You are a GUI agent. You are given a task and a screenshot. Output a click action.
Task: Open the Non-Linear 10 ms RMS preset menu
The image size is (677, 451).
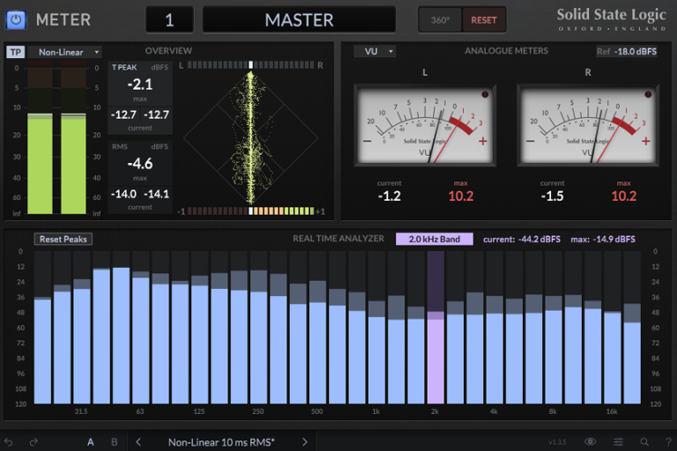[221, 442]
